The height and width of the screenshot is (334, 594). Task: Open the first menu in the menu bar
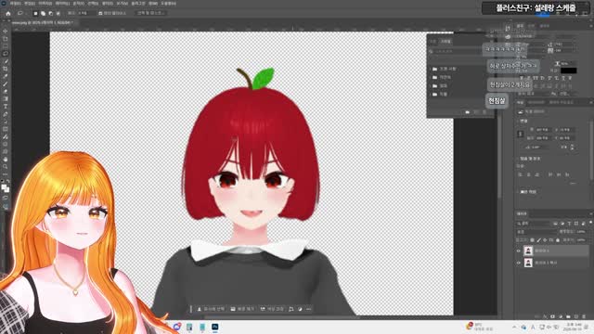tap(16, 4)
